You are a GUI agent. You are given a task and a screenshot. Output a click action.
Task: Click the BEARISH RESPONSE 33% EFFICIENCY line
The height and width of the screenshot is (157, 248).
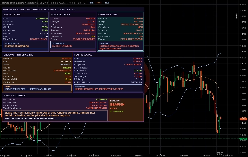pyautogui.click(x=99, y=89)
